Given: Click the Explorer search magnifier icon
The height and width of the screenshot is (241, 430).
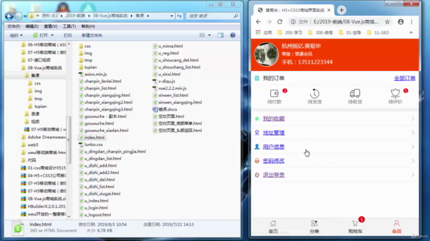Looking at the screenshot, I should pos(236,16).
